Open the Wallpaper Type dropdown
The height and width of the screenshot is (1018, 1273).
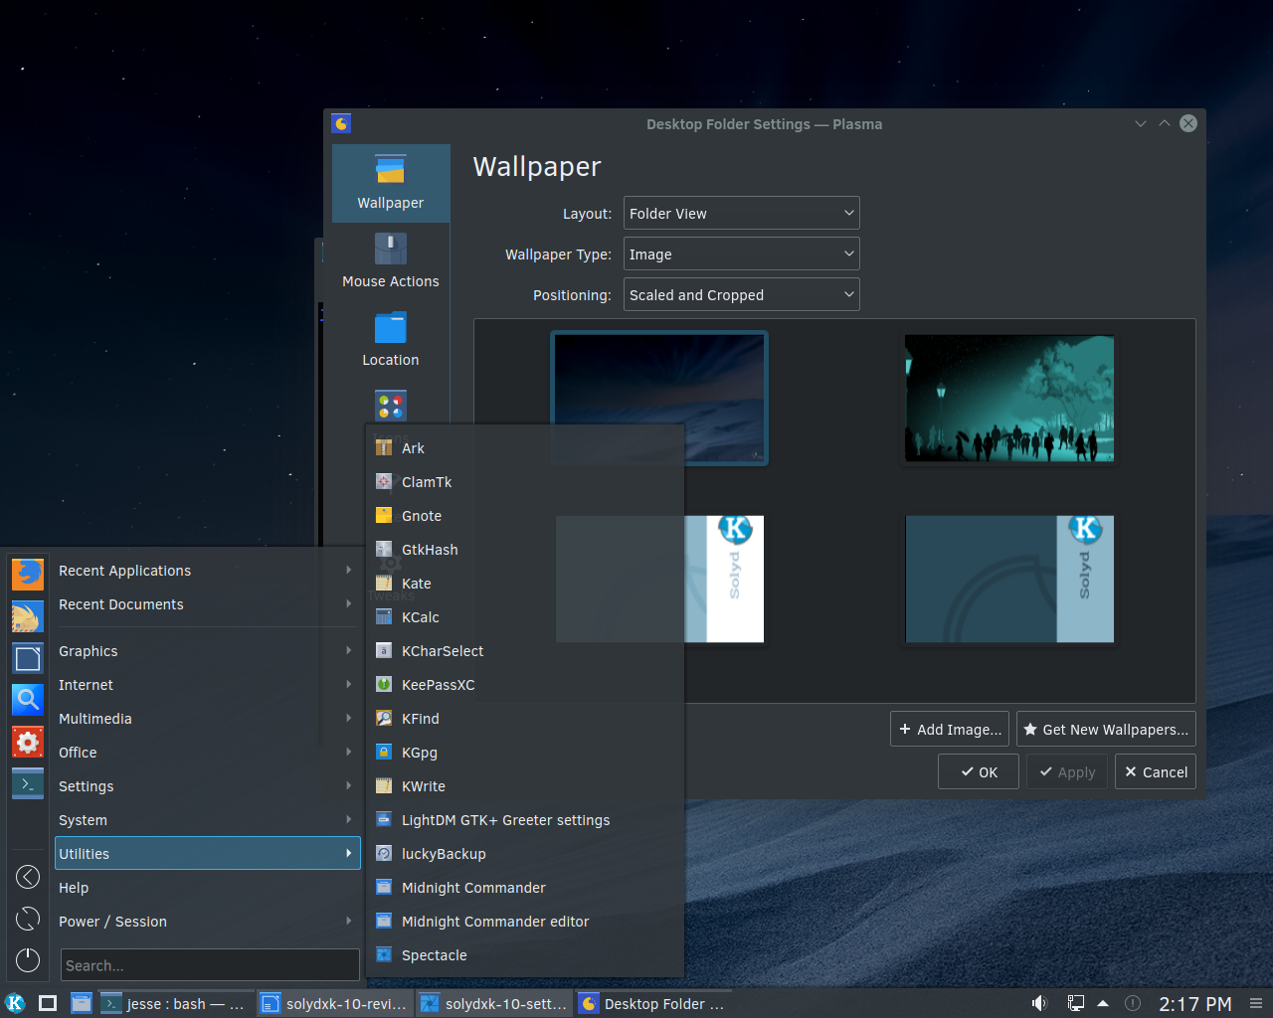click(741, 254)
